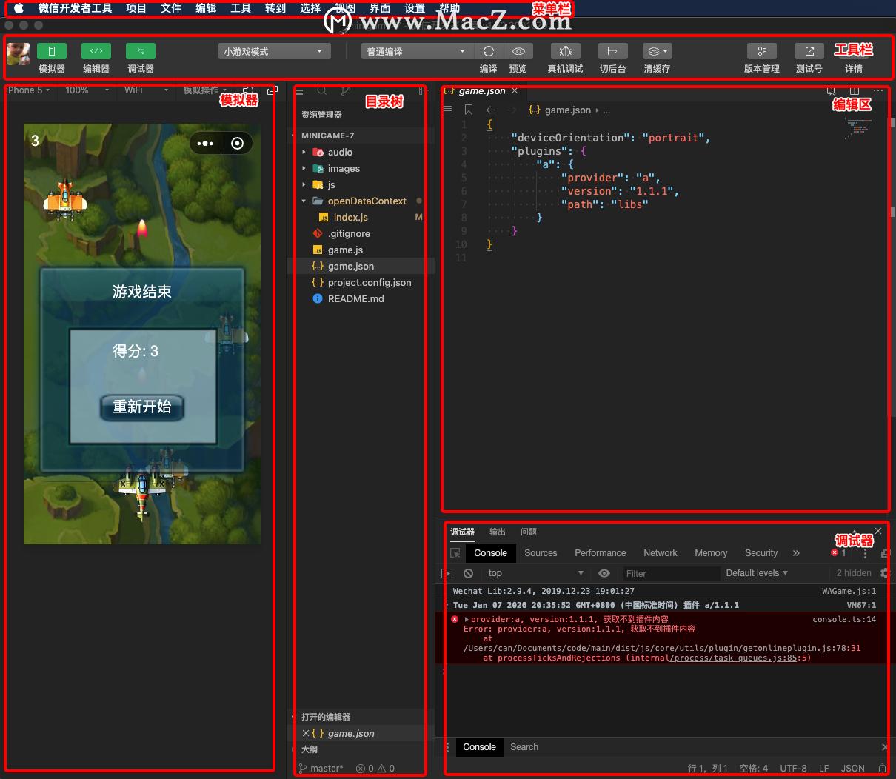Show more devtools tabs chevron
Image resolution: width=896 pixels, height=779 pixels.
pyautogui.click(x=796, y=553)
